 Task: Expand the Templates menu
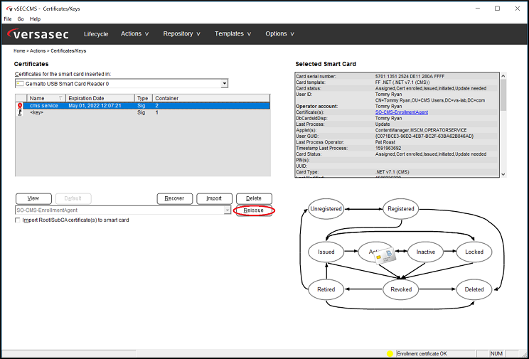click(233, 33)
